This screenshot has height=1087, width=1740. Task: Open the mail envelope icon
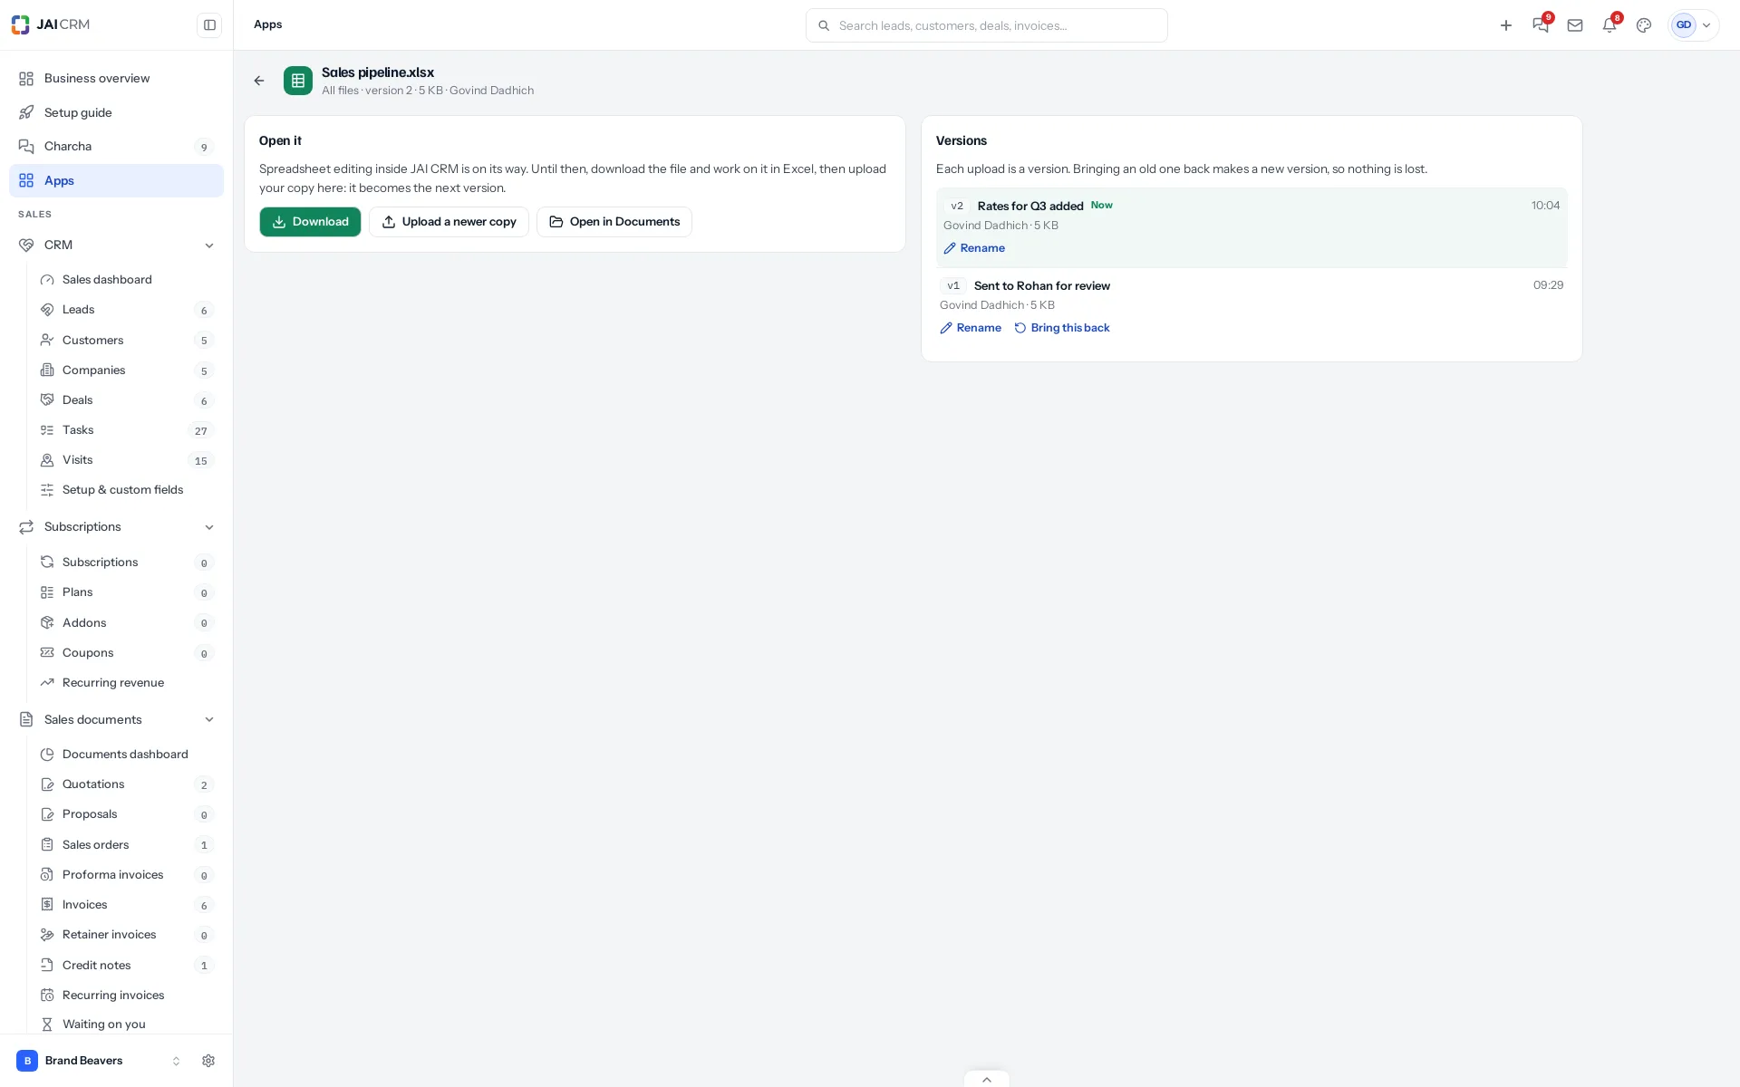point(1575,25)
